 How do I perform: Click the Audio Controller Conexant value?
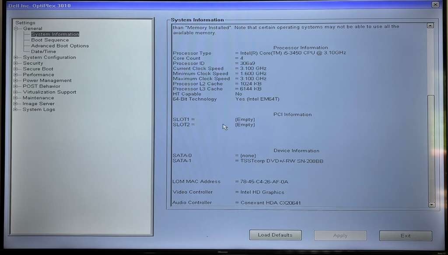click(x=270, y=203)
